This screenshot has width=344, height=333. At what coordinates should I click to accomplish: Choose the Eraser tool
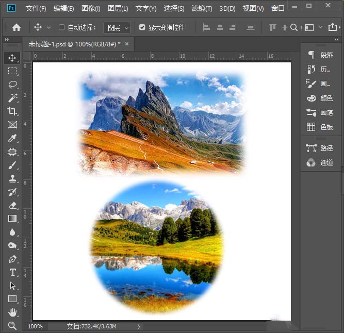coord(12,205)
